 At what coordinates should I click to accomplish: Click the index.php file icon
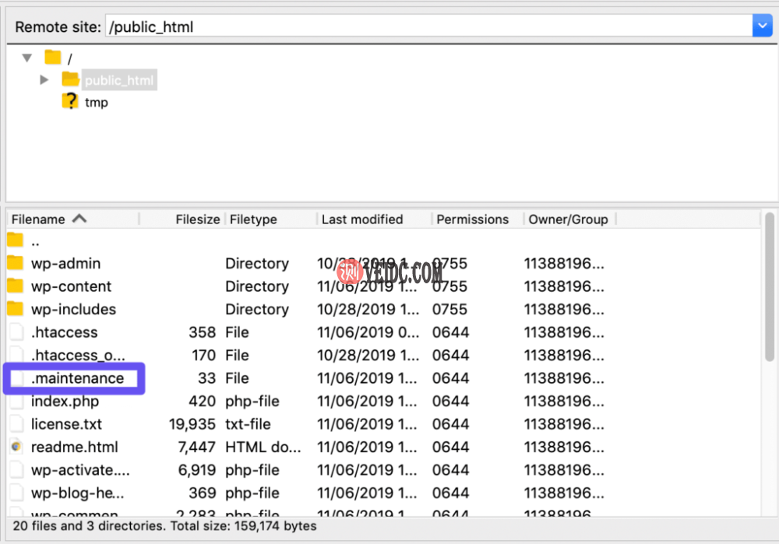point(14,401)
